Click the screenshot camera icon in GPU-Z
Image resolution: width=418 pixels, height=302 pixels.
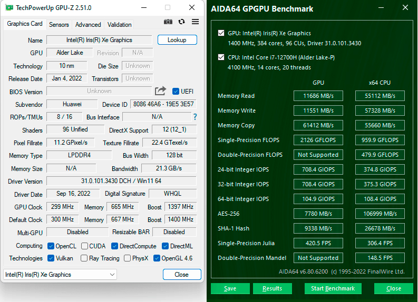click(168, 22)
